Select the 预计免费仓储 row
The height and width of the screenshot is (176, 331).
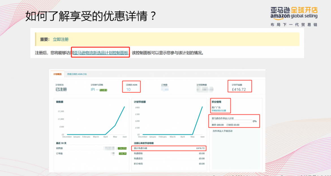(x=169, y=148)
